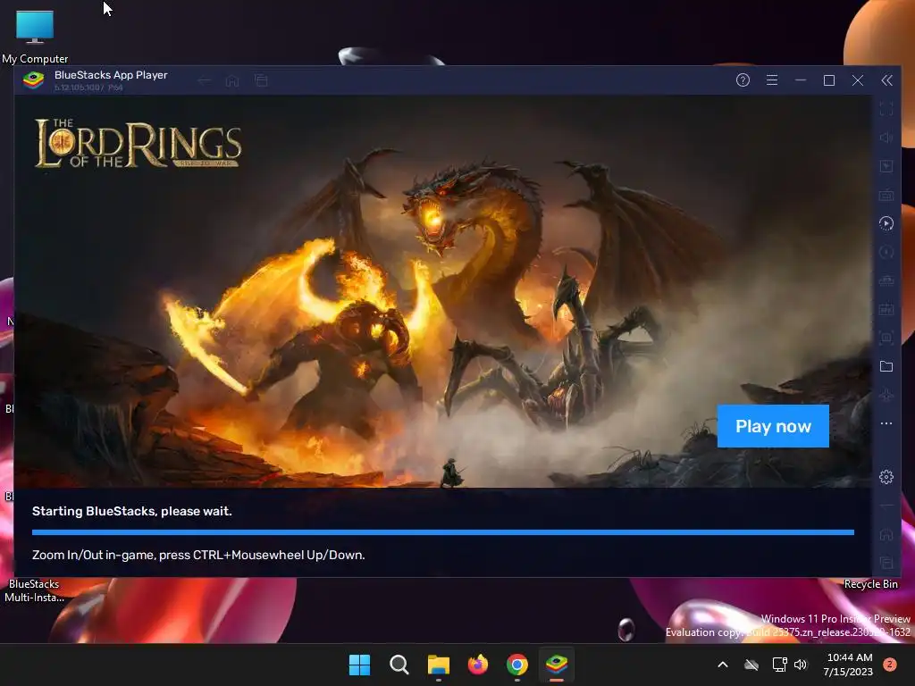Open taskbar Search

coord(399,665)
